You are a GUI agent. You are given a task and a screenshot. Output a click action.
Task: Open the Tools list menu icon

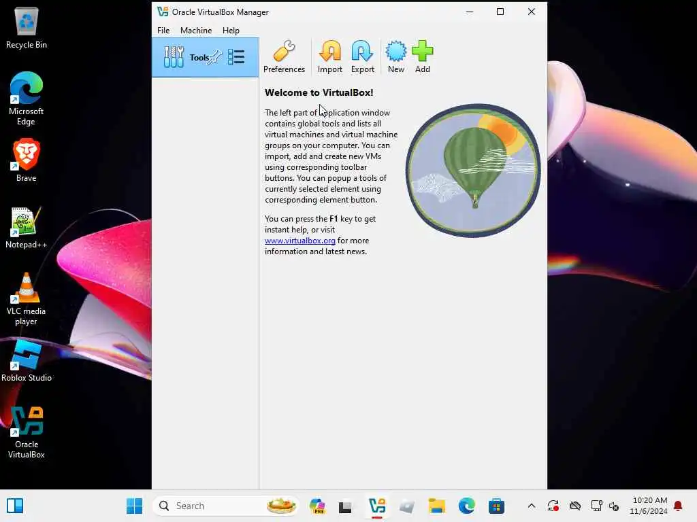click(236, 57)
